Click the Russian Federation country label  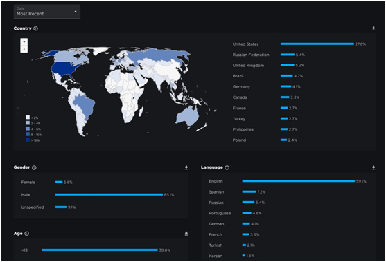pos(251,55)
